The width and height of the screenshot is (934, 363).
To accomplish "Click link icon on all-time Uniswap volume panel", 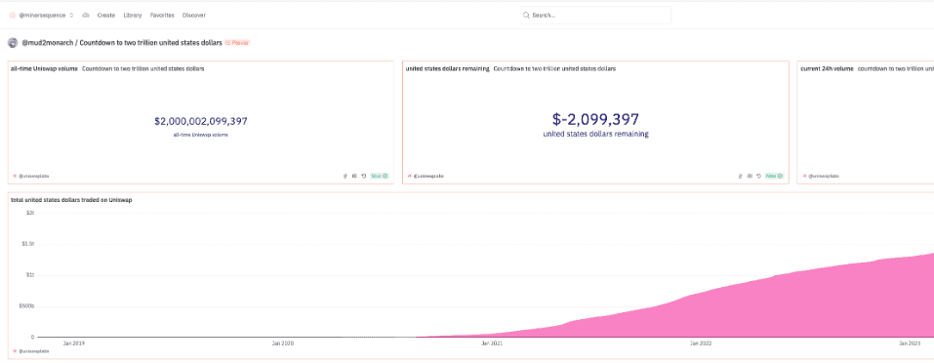I will point(345,177).
